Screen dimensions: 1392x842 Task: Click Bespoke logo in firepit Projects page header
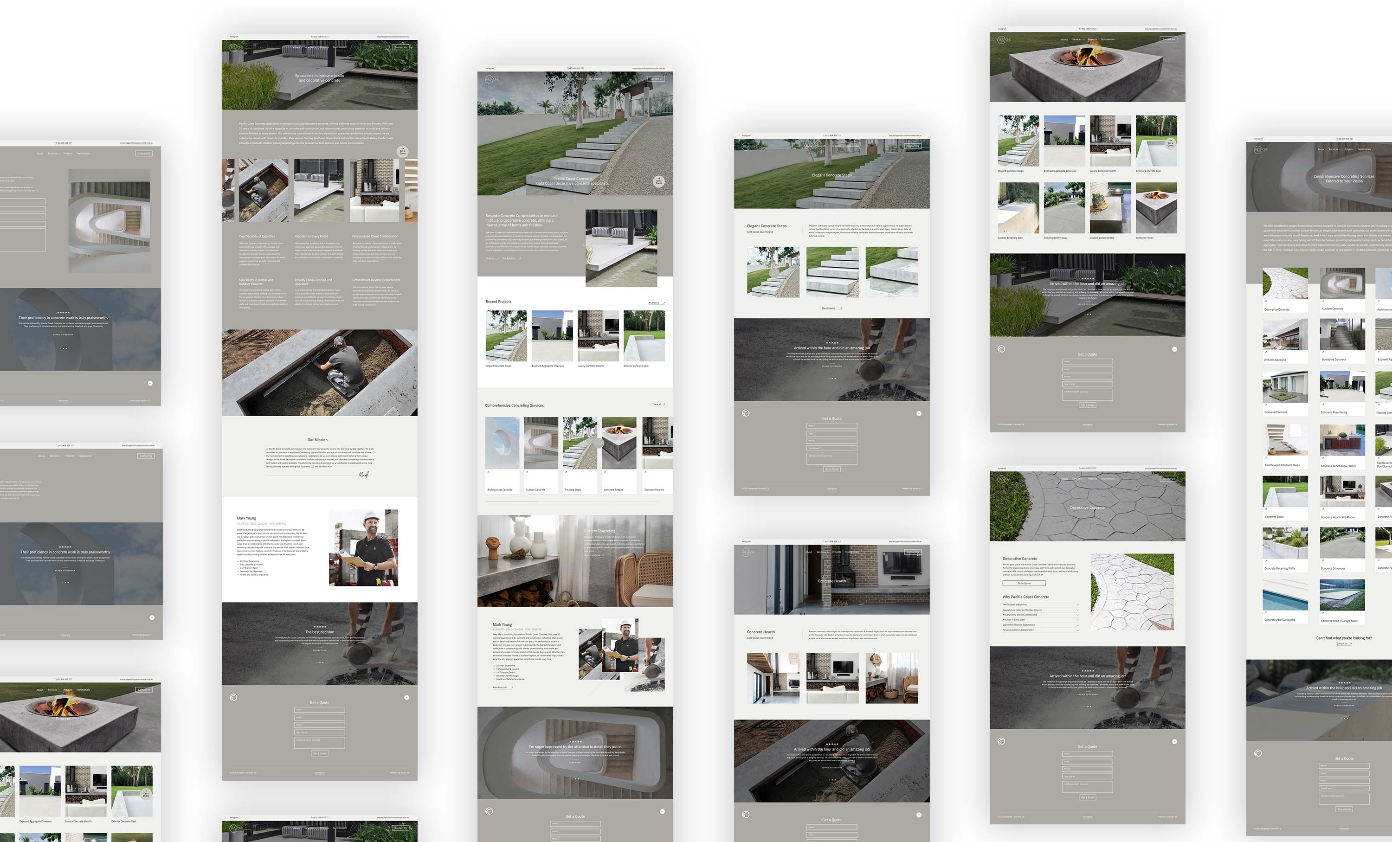[x=1003, y=39]
